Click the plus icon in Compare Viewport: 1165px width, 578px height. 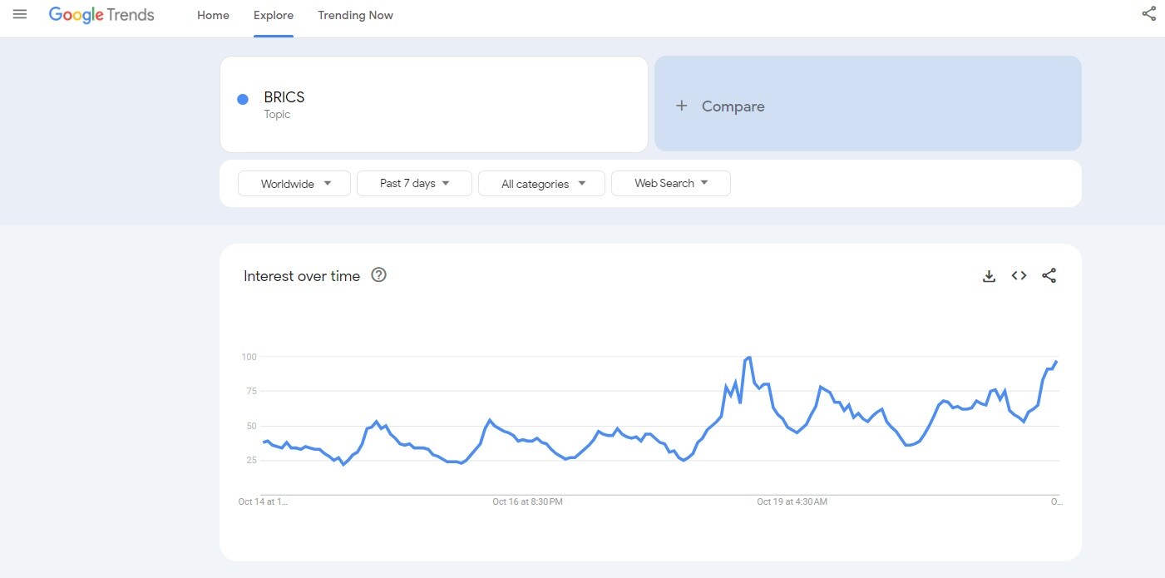(681, 106)
